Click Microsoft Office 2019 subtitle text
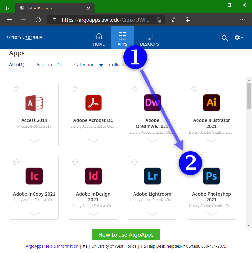 click(x=34, y=126)
